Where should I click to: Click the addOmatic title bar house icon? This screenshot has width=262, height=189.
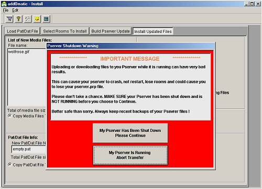point(4,4)
